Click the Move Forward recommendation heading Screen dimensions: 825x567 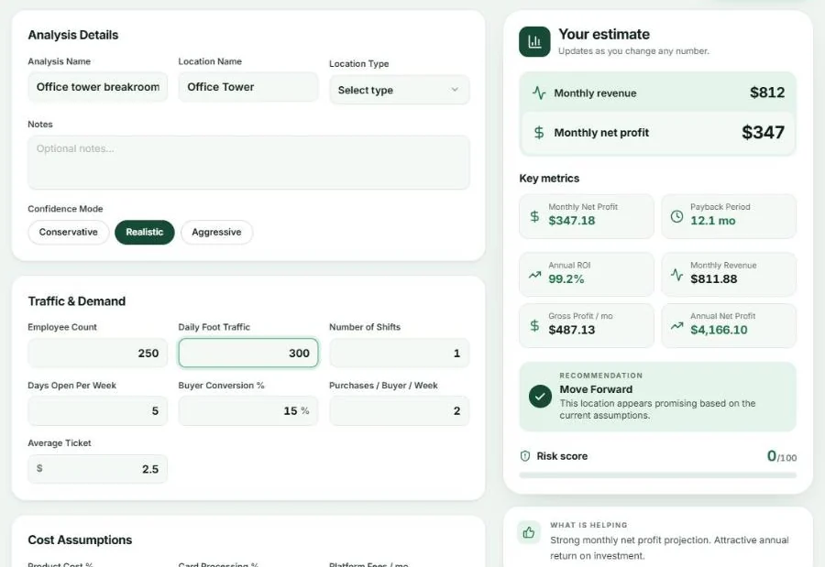(x=596, y=389)
